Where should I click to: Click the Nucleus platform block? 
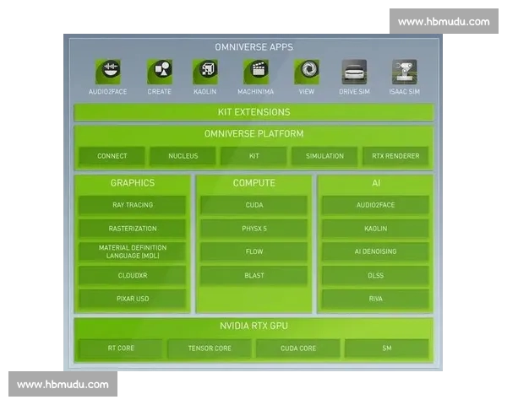(183, 156)
